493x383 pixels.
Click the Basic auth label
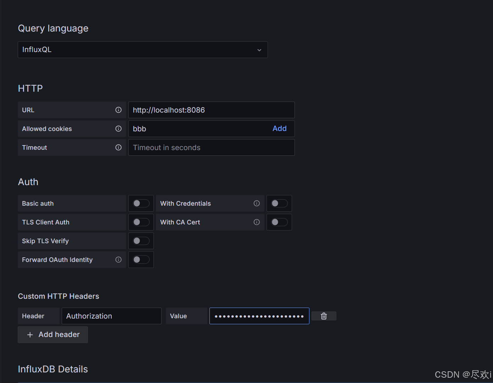click(38, 204)
